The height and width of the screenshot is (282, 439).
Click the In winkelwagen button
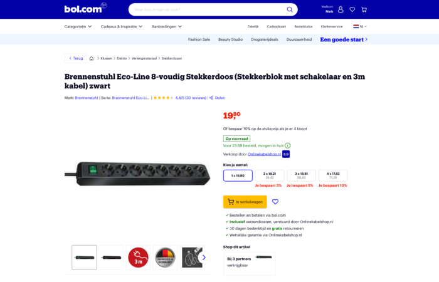click(x=245, y=202)
